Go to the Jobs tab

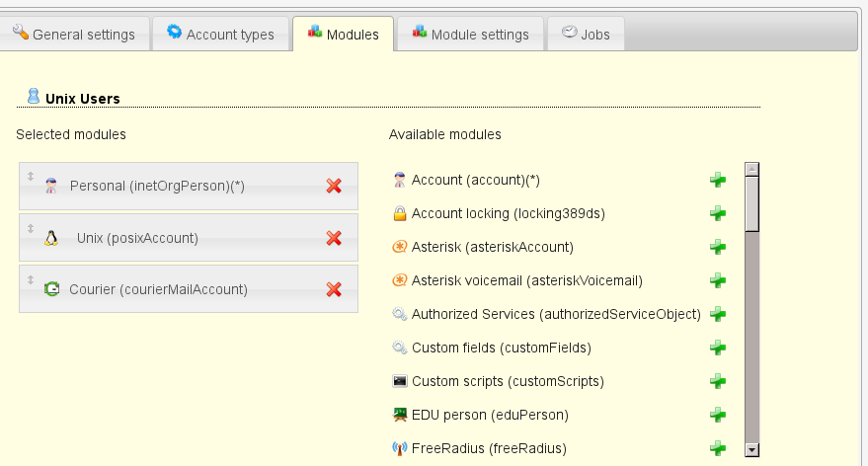point(586,34)
